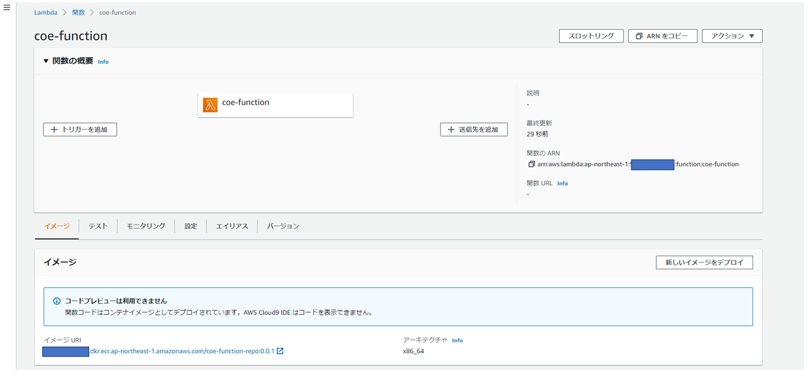Click the copy icon beside function ARN
This screenshot has width=808, height=372.
click(x=531, y=165)
